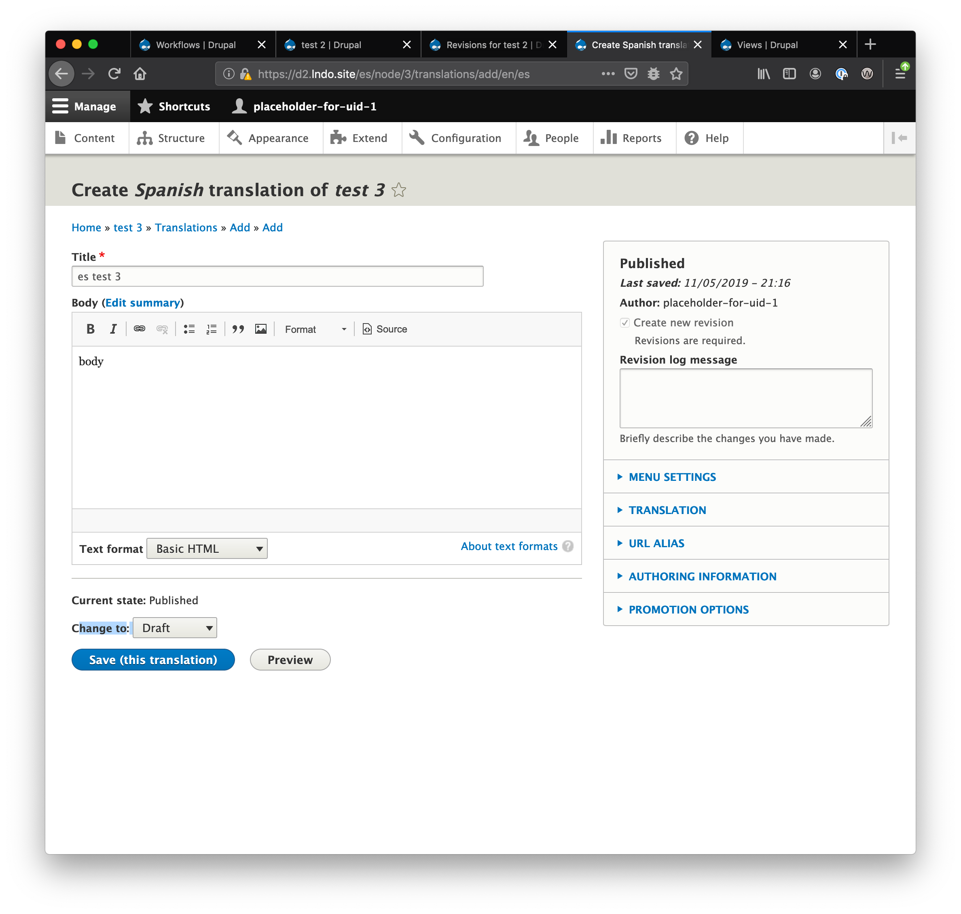Click Save (this translation) button
Image resolution: width=961 pixels, height=914 pixels.
(x=153, y=660)
